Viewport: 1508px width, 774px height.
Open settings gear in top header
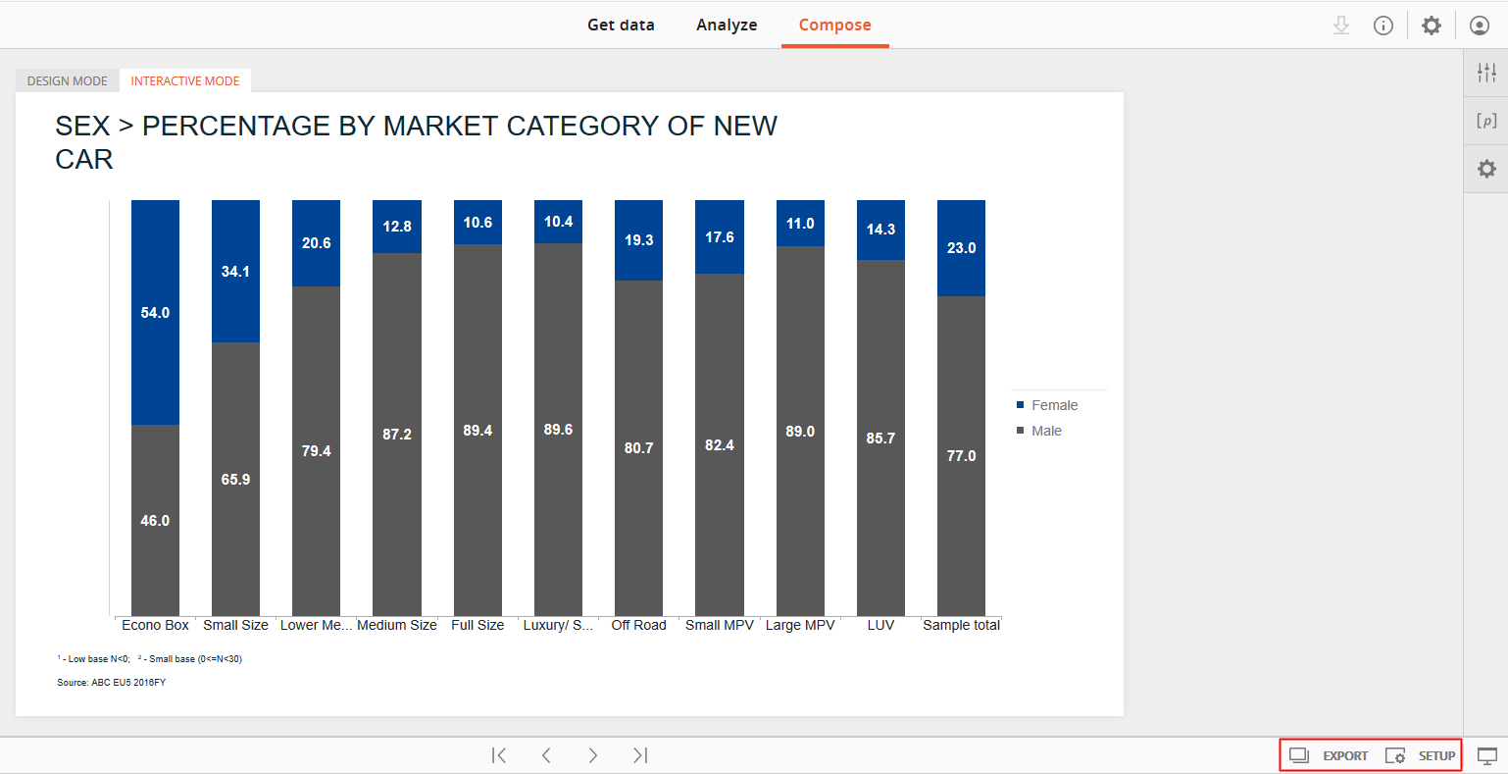click(x=1432, y=26)
